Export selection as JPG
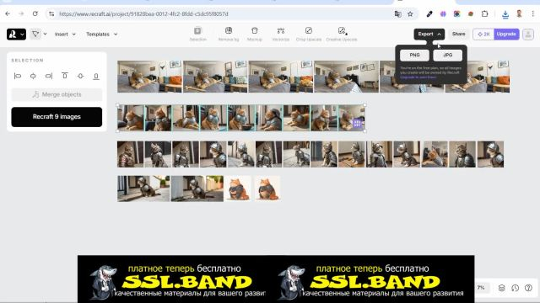 click(x=448, y=55)
